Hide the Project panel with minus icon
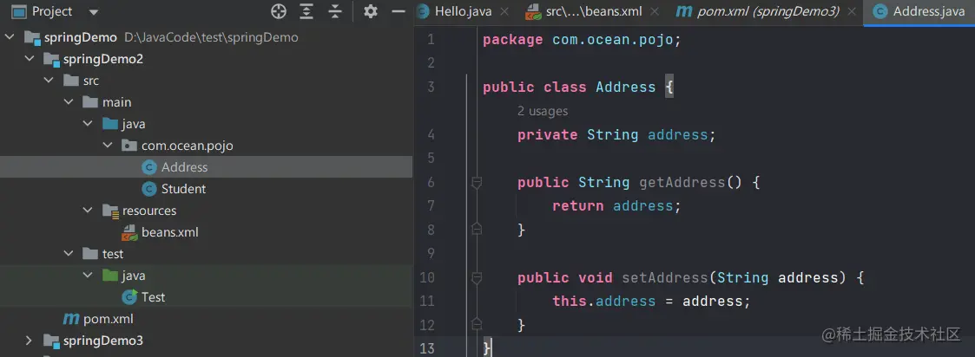 [399, 11]
